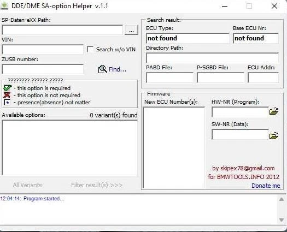The height and width of the screenshot is (232, 287).
Task: Open folder icon next to SW-NR (Data)
Action: 274,136
